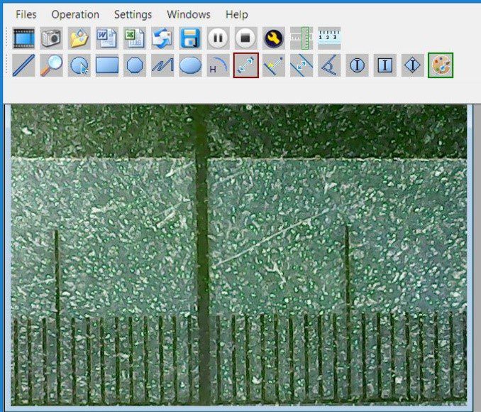The height and width of the screenshot is (412, 481).
Task: Select the magnifying glass zoom tool
Action: coord(51,66)
